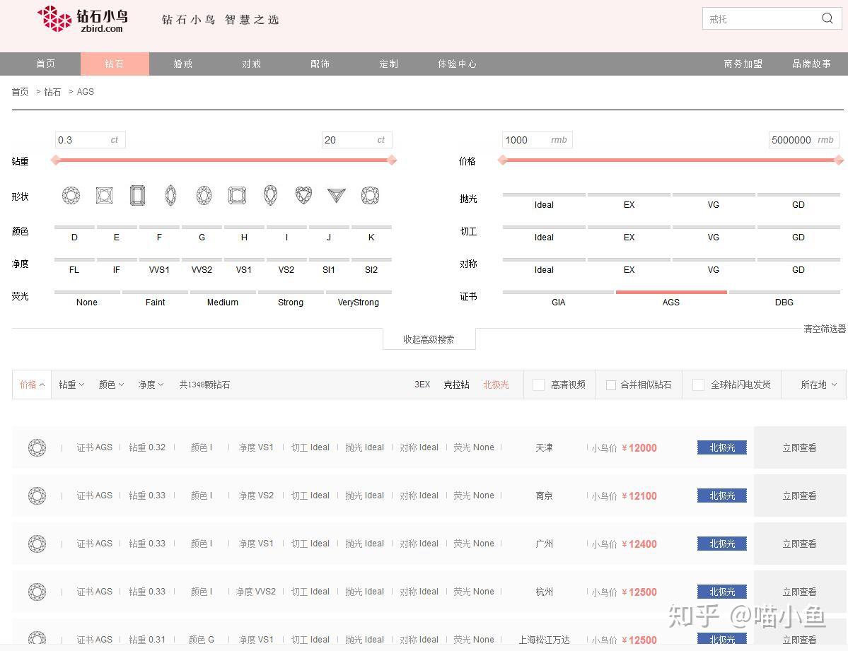
Task: Expand the 净度 sorting dropdown
Action: [x=150, y=385]
